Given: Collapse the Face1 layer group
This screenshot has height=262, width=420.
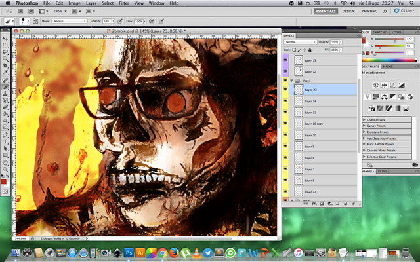Looking at the screenshot, I should 292,80.
